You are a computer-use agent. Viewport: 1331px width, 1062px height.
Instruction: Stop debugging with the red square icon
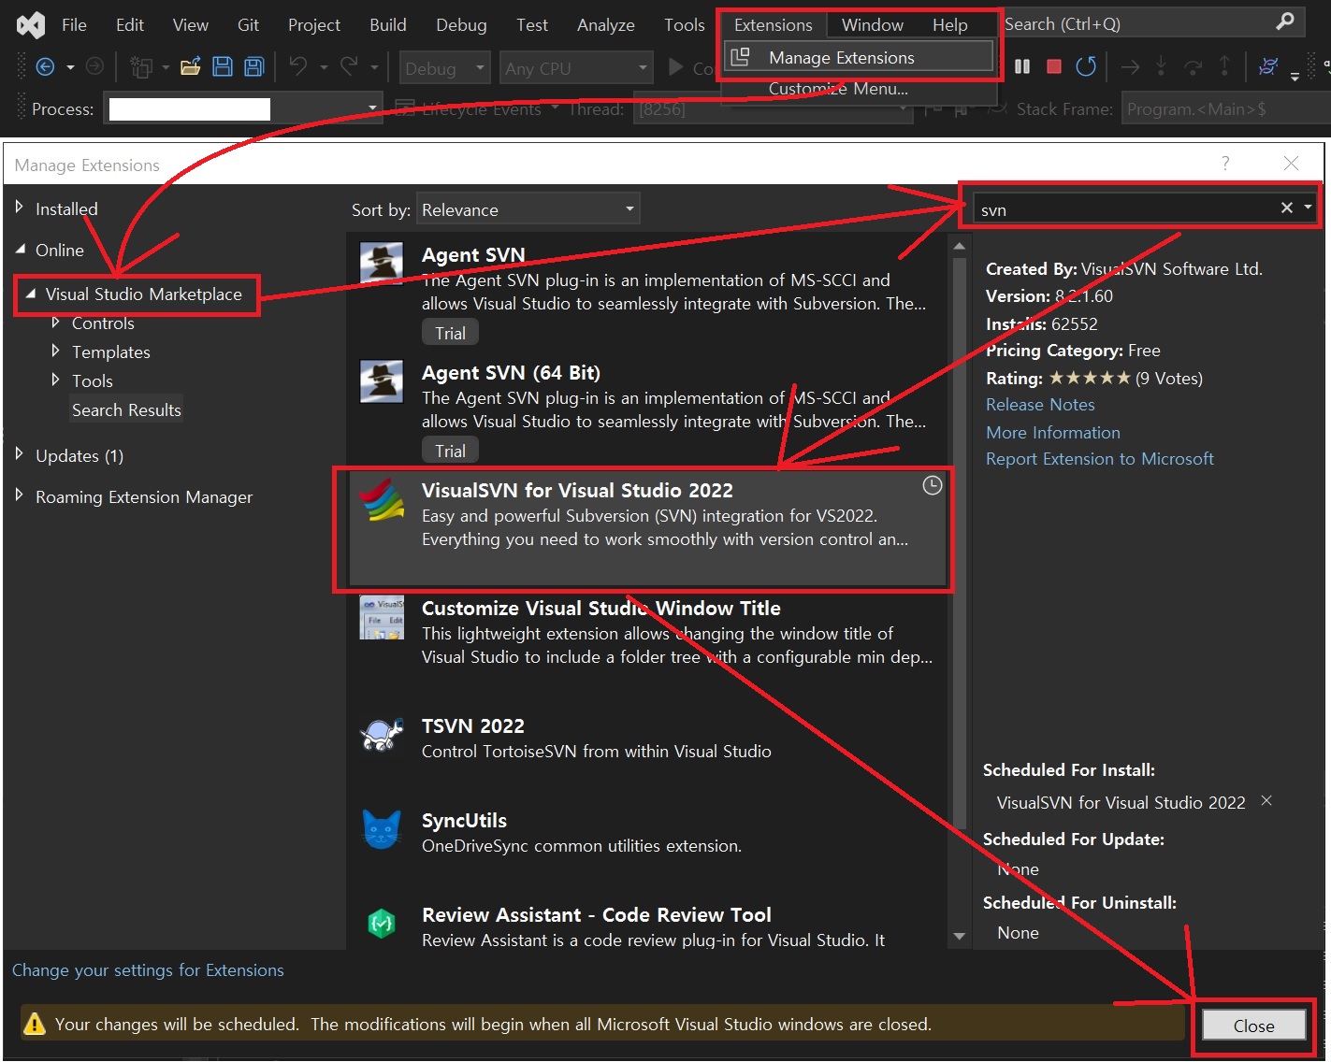pos(1054,67)
